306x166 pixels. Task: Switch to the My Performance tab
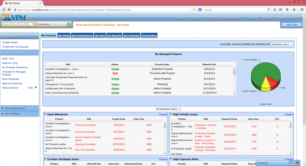(82, 35)
